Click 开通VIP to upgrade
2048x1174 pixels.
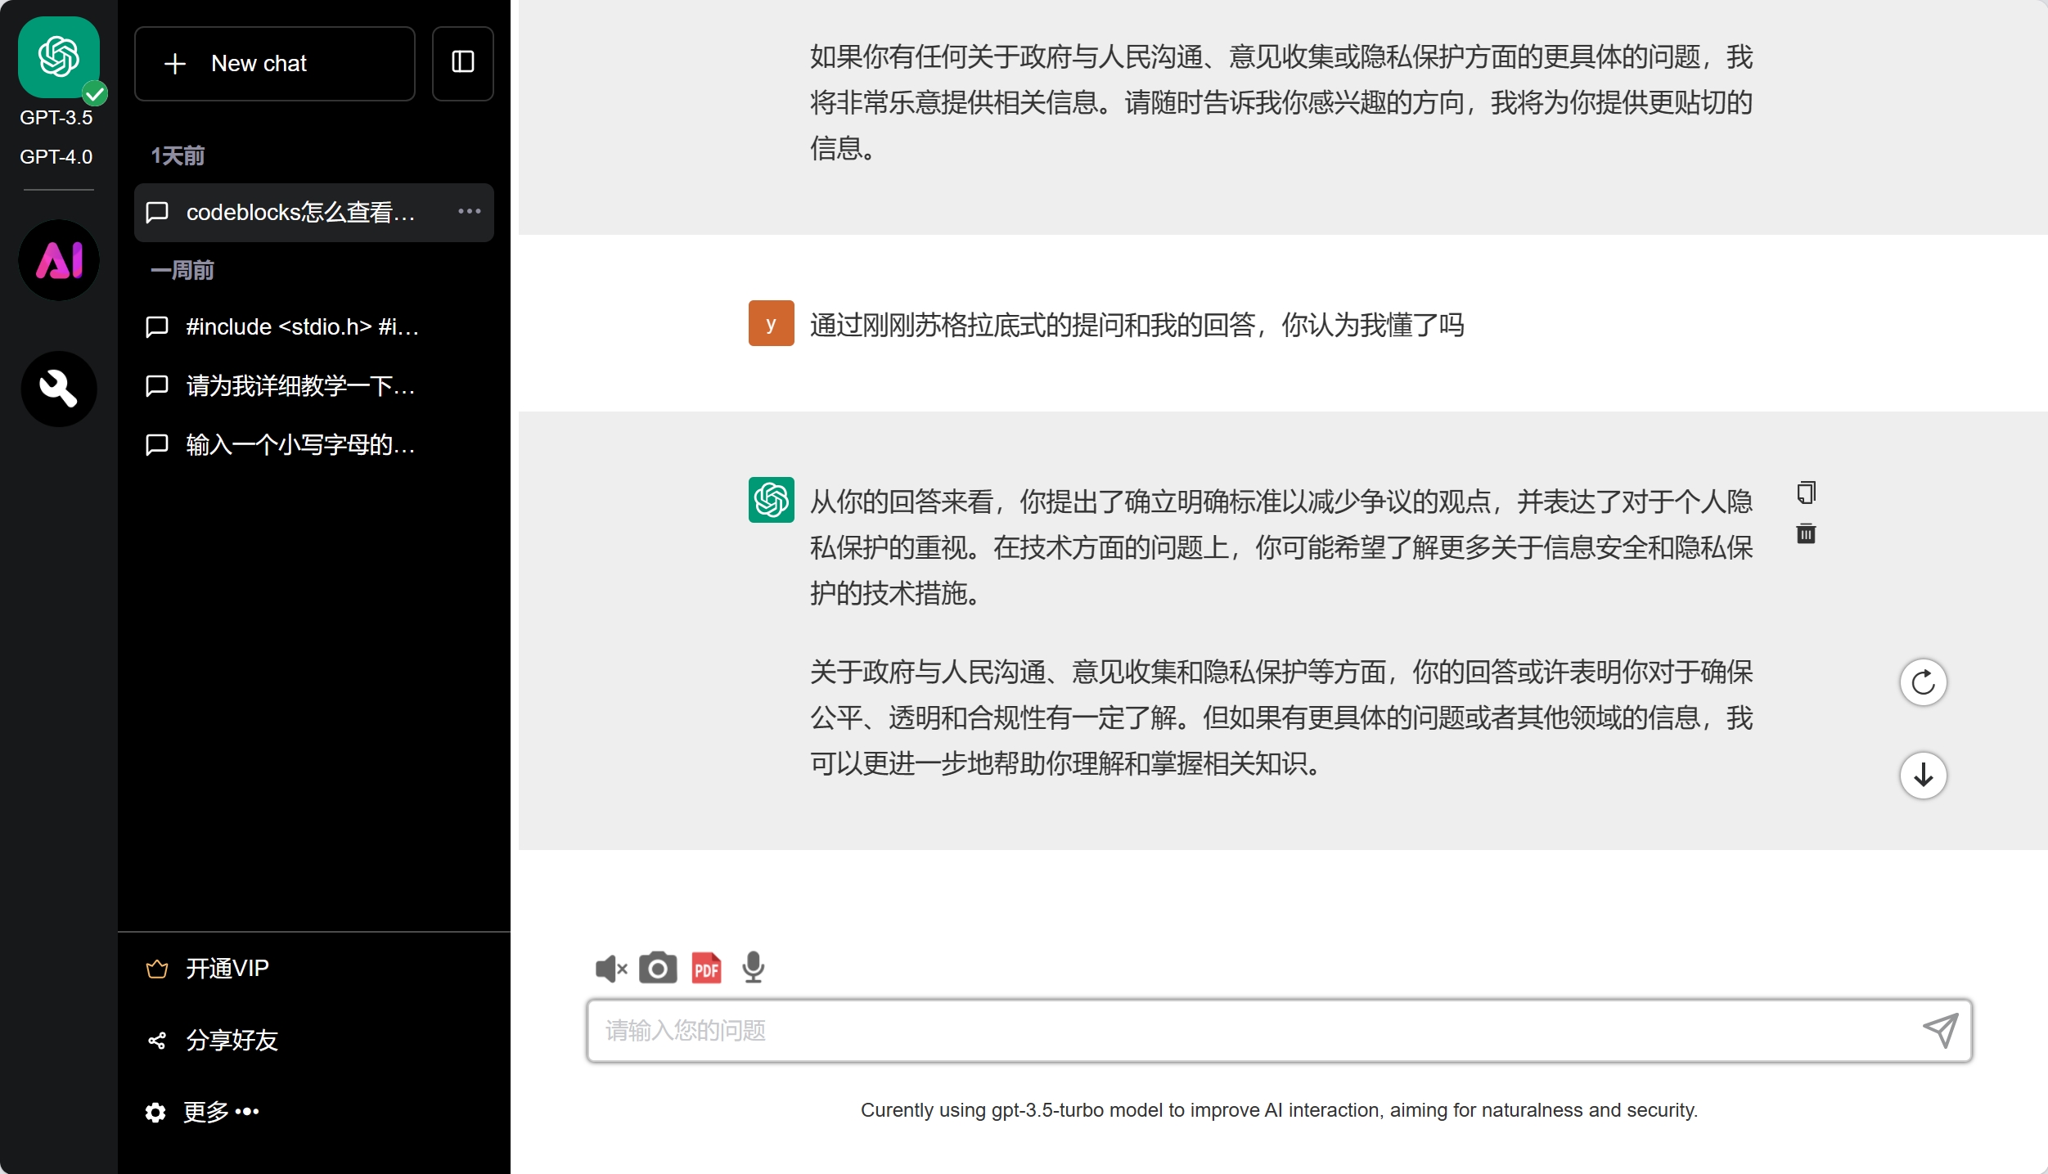tap(227, 969)
